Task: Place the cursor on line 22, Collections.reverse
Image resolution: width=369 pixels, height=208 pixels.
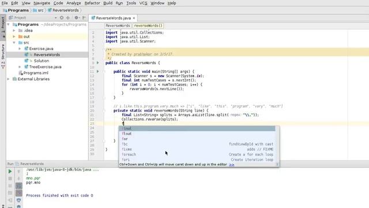Action: click(x=150, y=120)
